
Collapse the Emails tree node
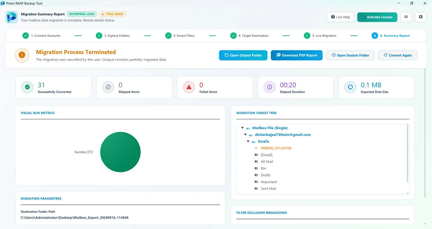(x=248, y=142)
